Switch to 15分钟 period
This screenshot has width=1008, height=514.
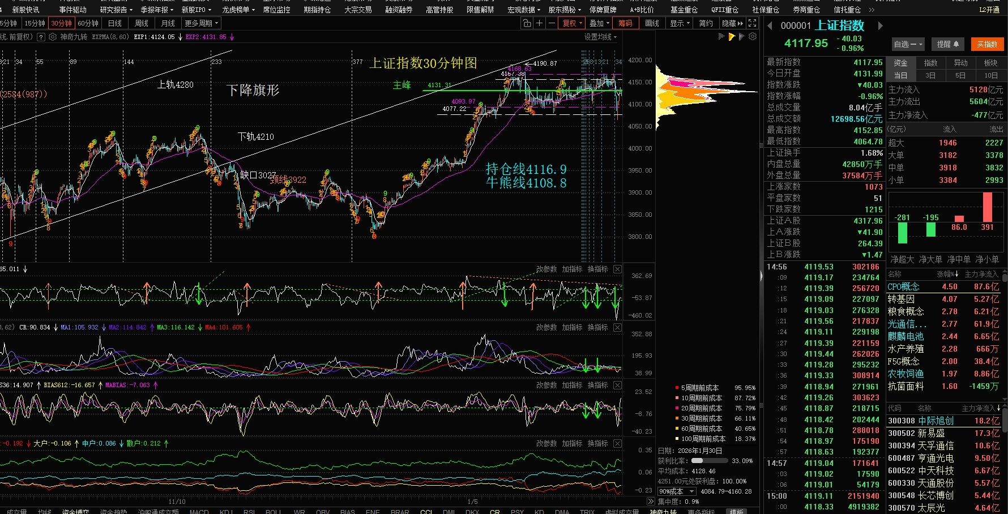pos(35,23)
